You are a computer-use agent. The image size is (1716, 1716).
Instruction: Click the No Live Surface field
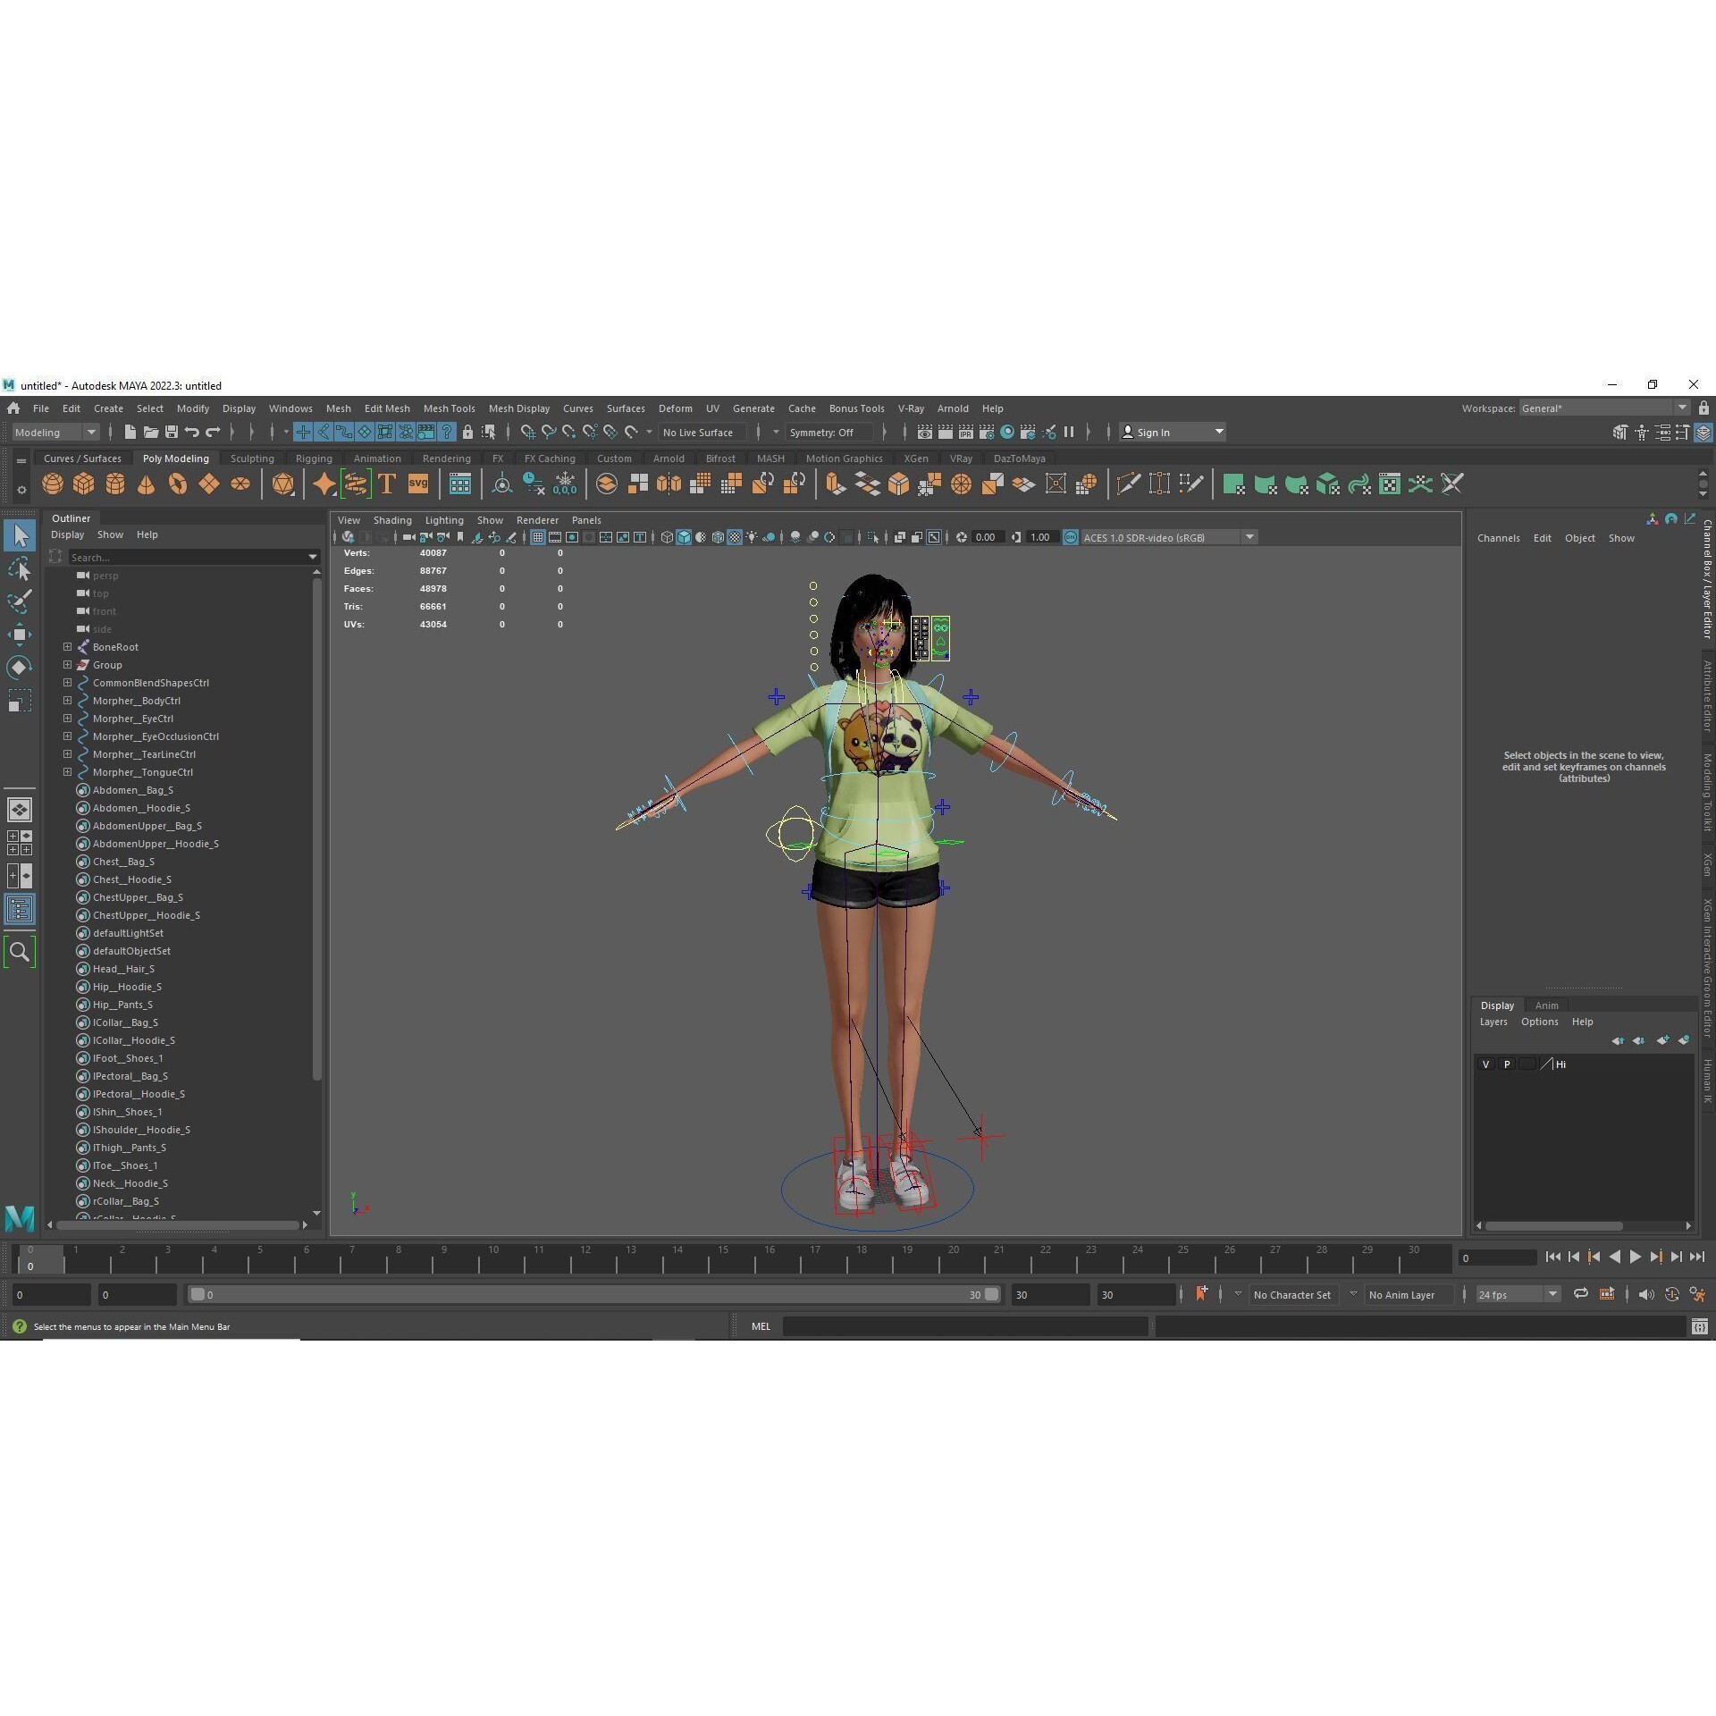(701, 433)
